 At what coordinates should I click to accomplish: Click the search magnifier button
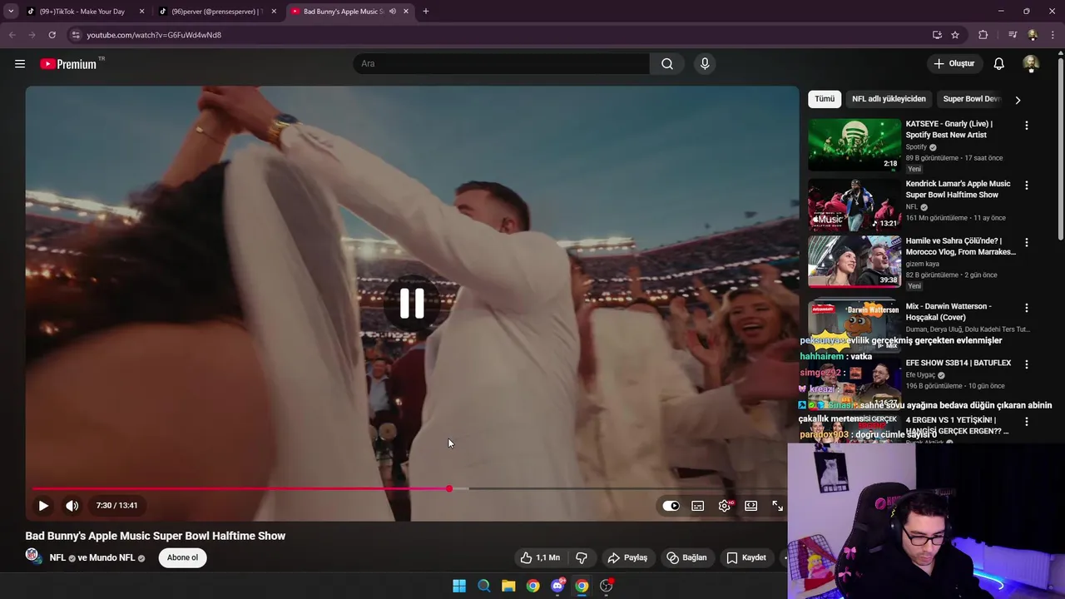point(667,64)
